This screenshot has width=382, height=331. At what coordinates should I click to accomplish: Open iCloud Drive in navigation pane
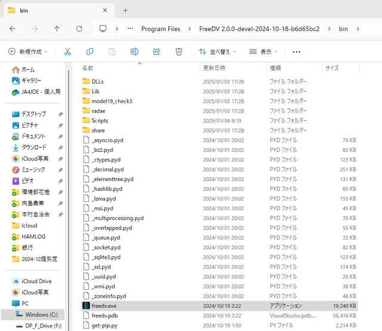coord(32,281)
